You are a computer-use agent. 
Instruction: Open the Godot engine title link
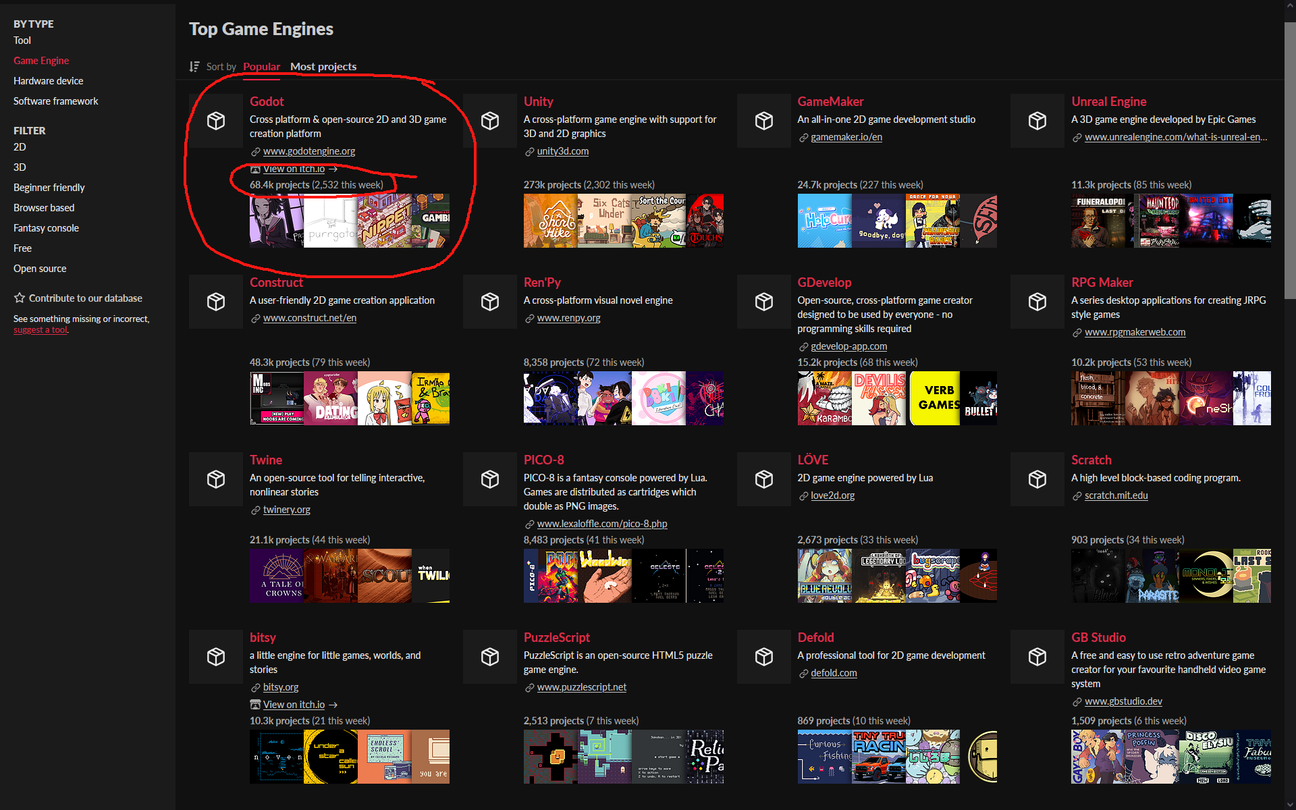point(267,101)
